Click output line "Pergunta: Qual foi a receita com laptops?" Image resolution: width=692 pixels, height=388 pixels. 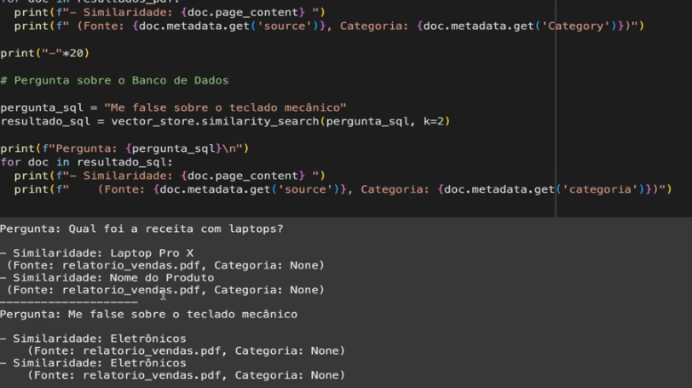141,229
